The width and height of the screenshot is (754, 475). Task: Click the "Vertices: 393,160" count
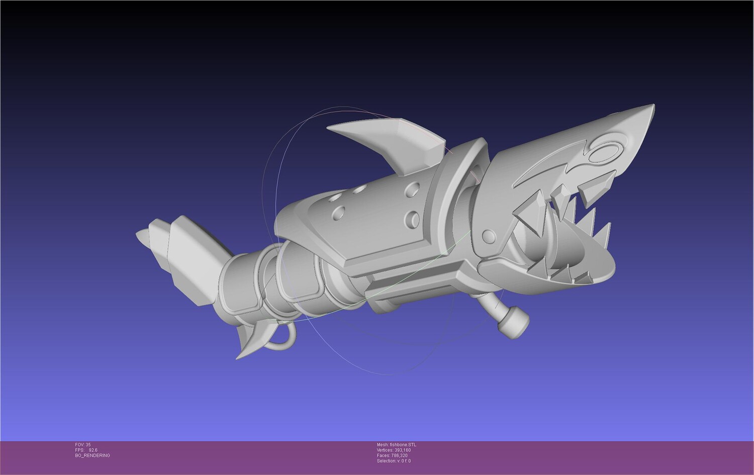pos(394,450)
